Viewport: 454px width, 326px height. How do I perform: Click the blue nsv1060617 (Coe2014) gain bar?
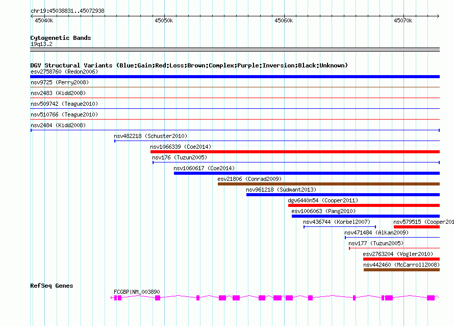306,173
